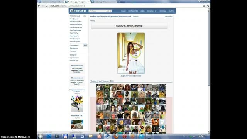Click the browser back arrow button
The width and height of the screenshot is (247, 139).
coord(39,6)
